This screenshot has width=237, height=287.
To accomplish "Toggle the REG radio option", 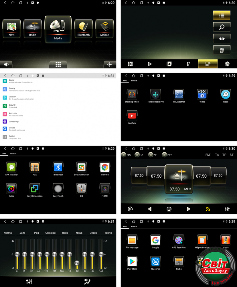I will click(124, 155).
